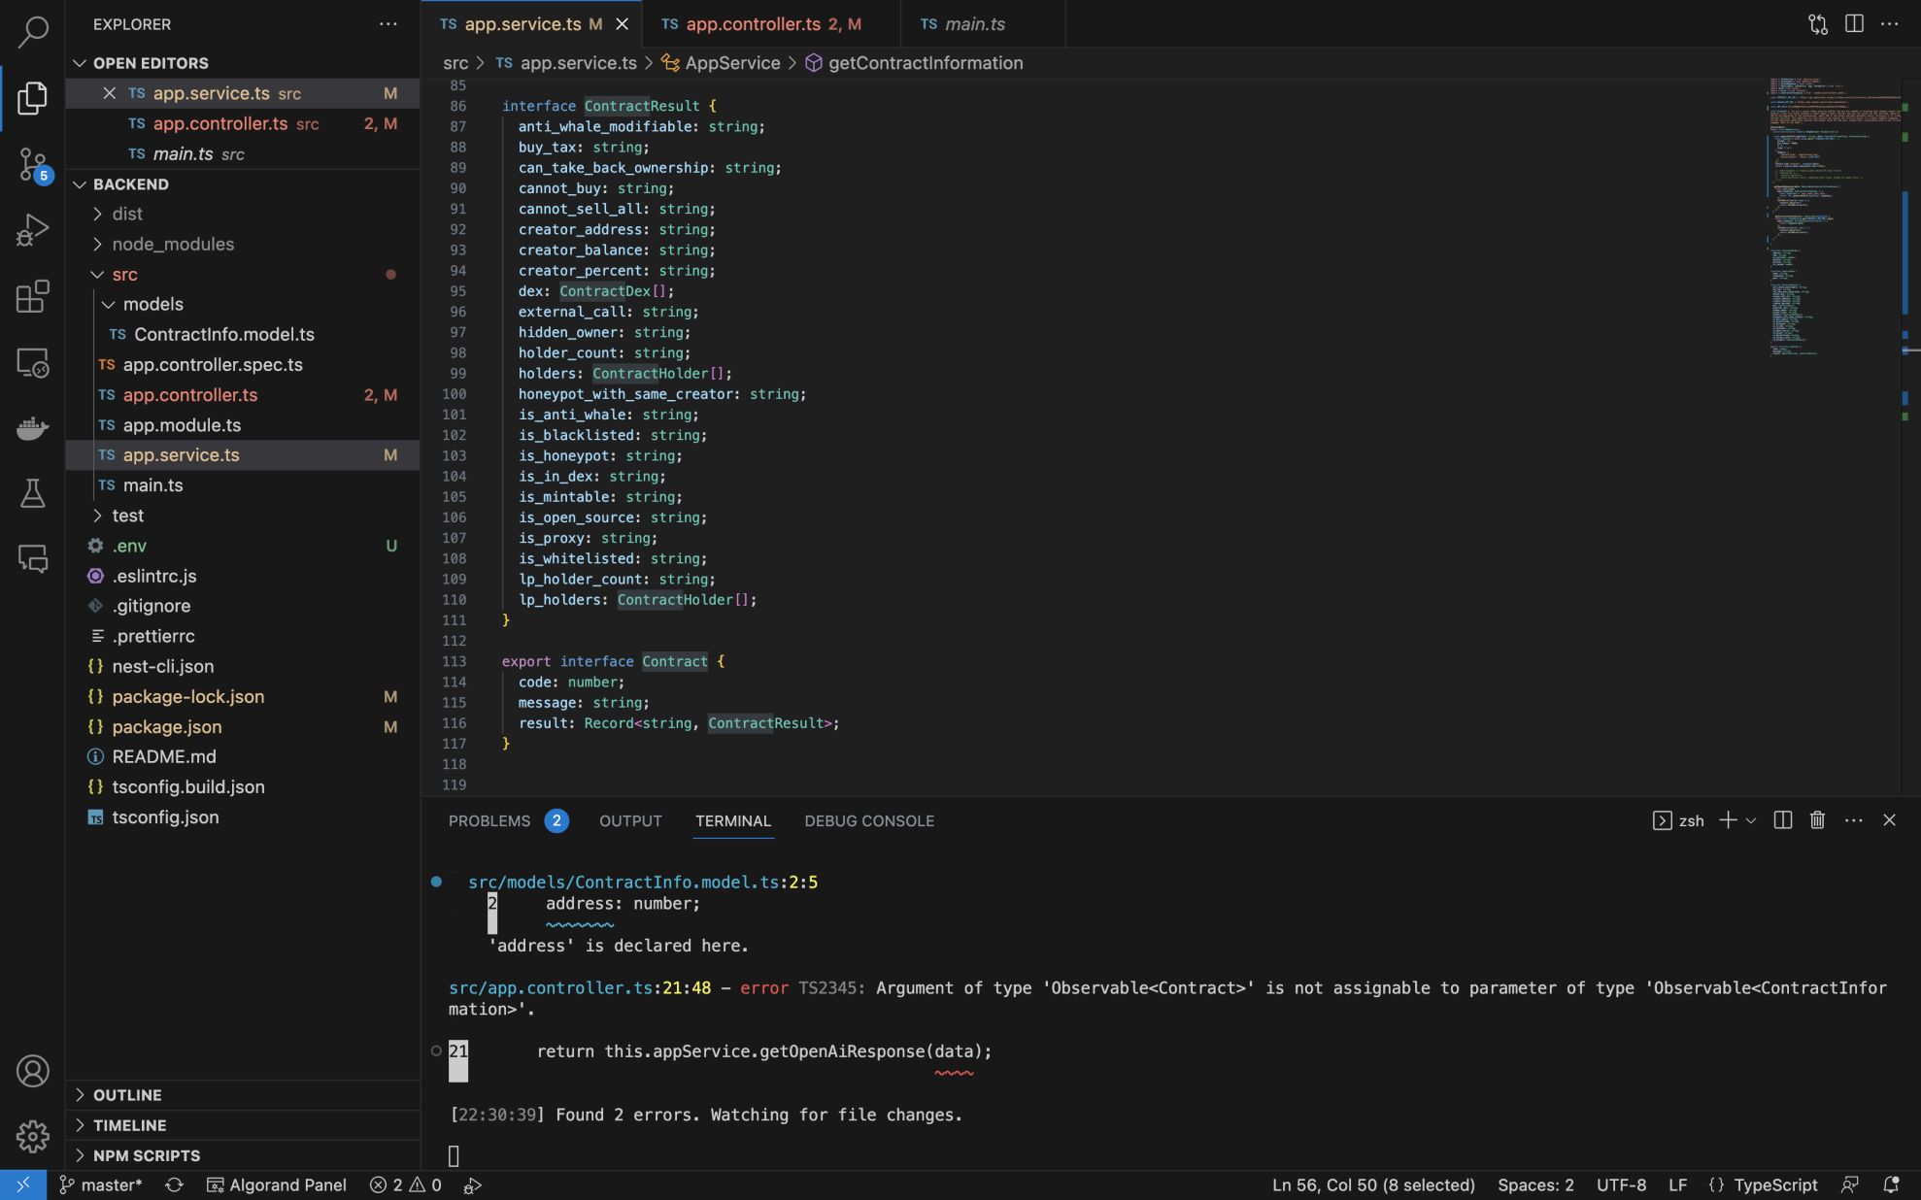Open Source Control view with 5 changes
Screen dimensions: 1921x1200
pos(32,163)
